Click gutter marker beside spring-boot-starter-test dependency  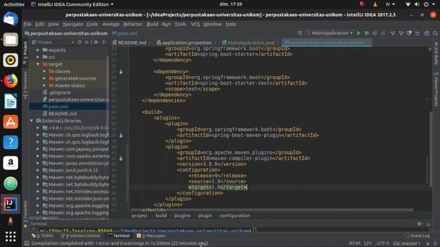[121, 71]
